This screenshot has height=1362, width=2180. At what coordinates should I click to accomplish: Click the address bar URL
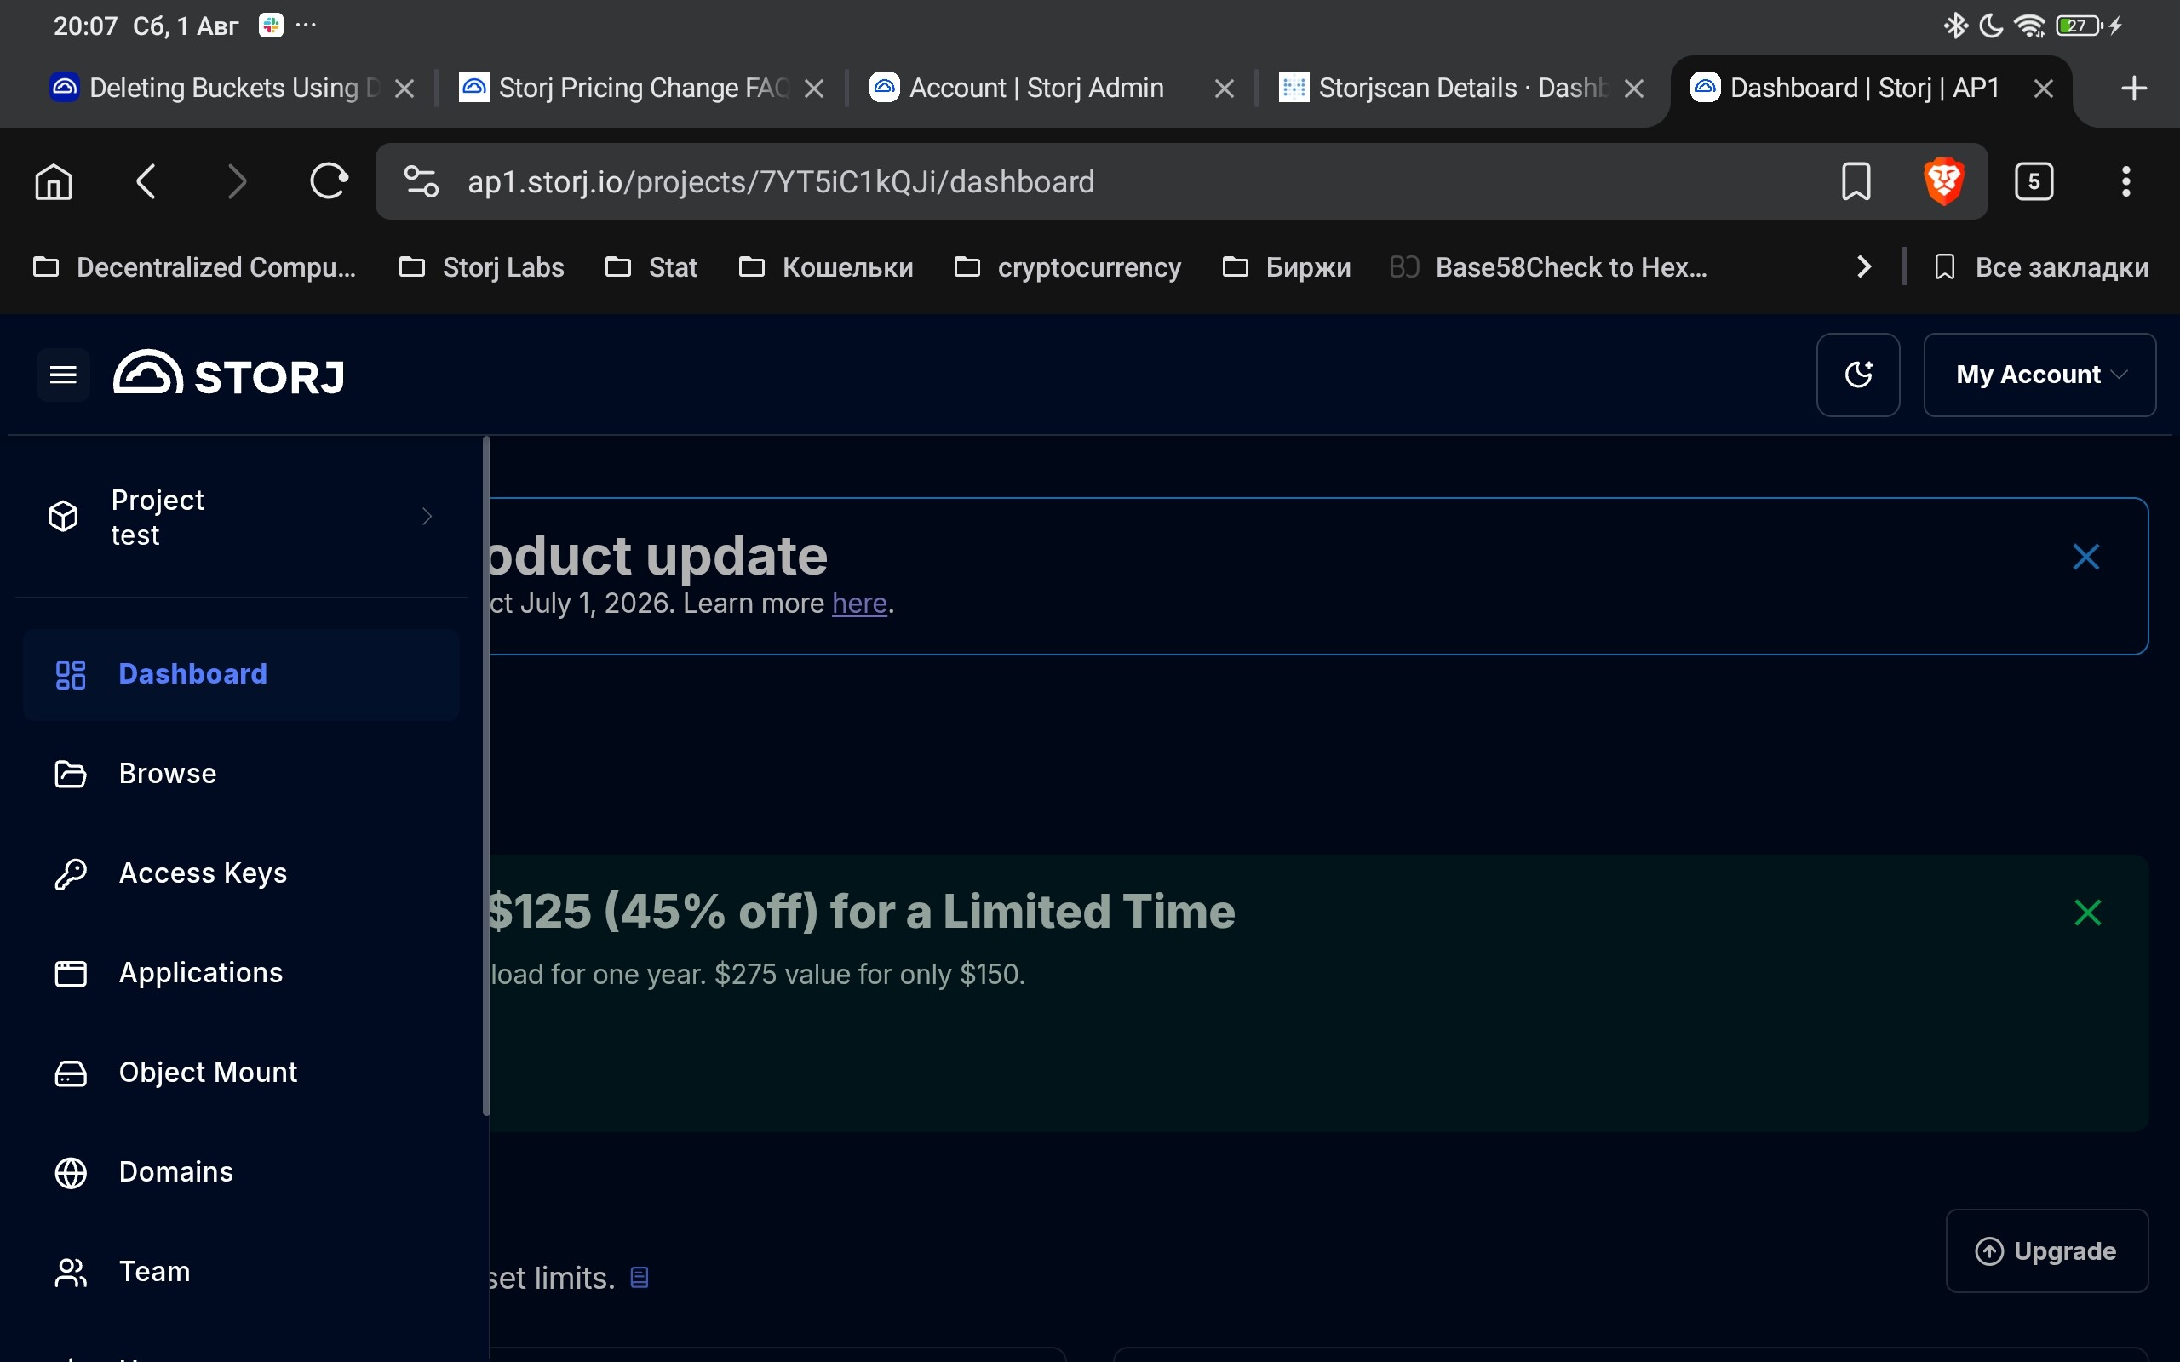[781, 182]
